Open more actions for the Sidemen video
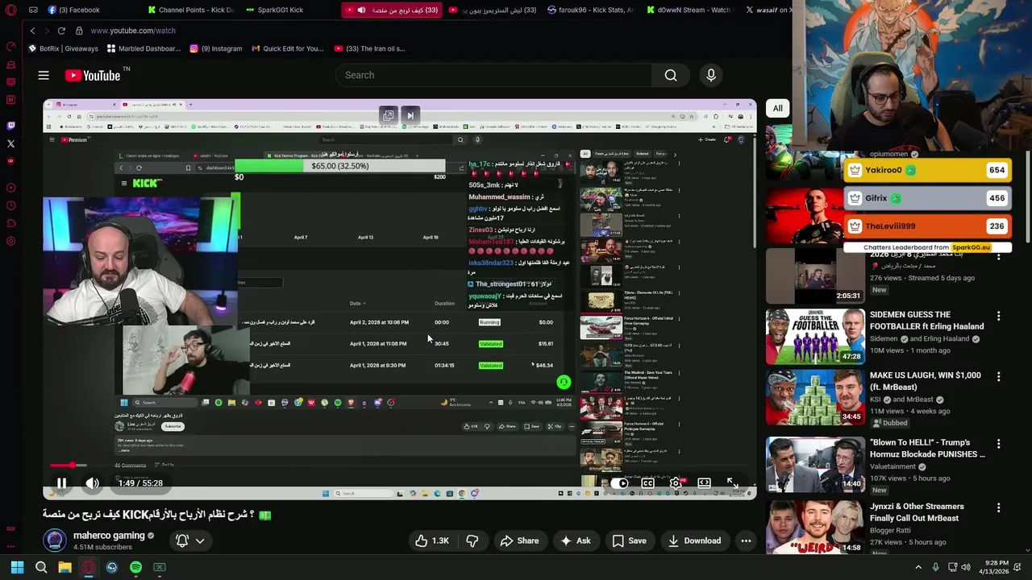1032x580 pixels. (998, 316)
